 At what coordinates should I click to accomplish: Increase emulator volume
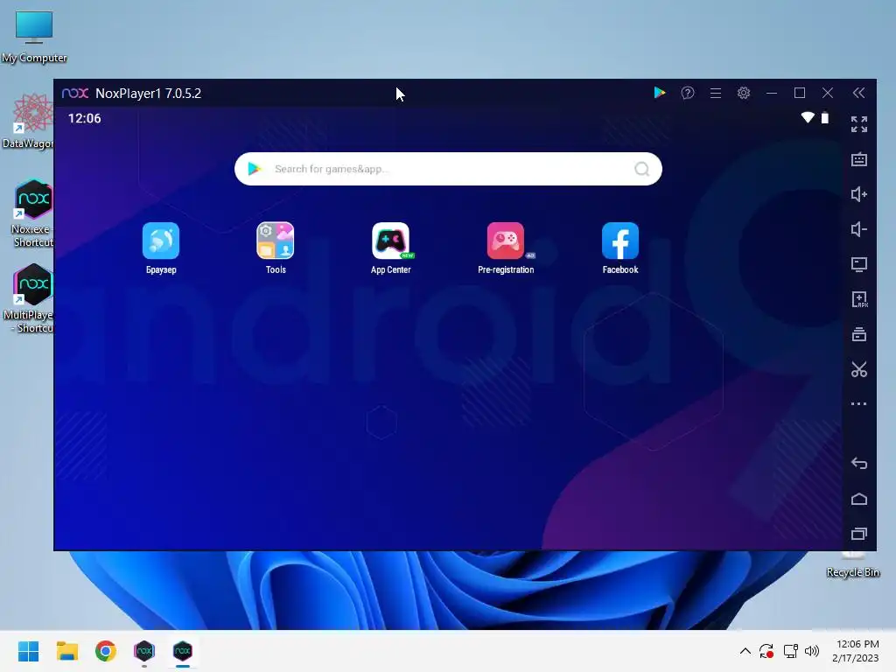859,194
